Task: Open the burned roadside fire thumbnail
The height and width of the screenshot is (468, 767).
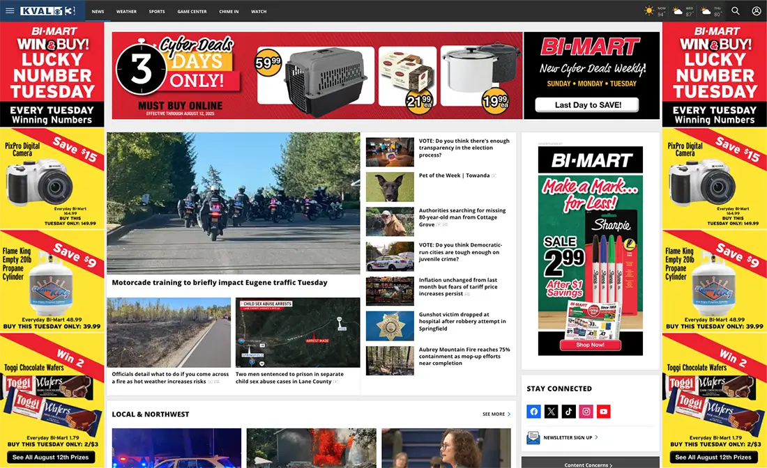Action: tap(169, 333)
